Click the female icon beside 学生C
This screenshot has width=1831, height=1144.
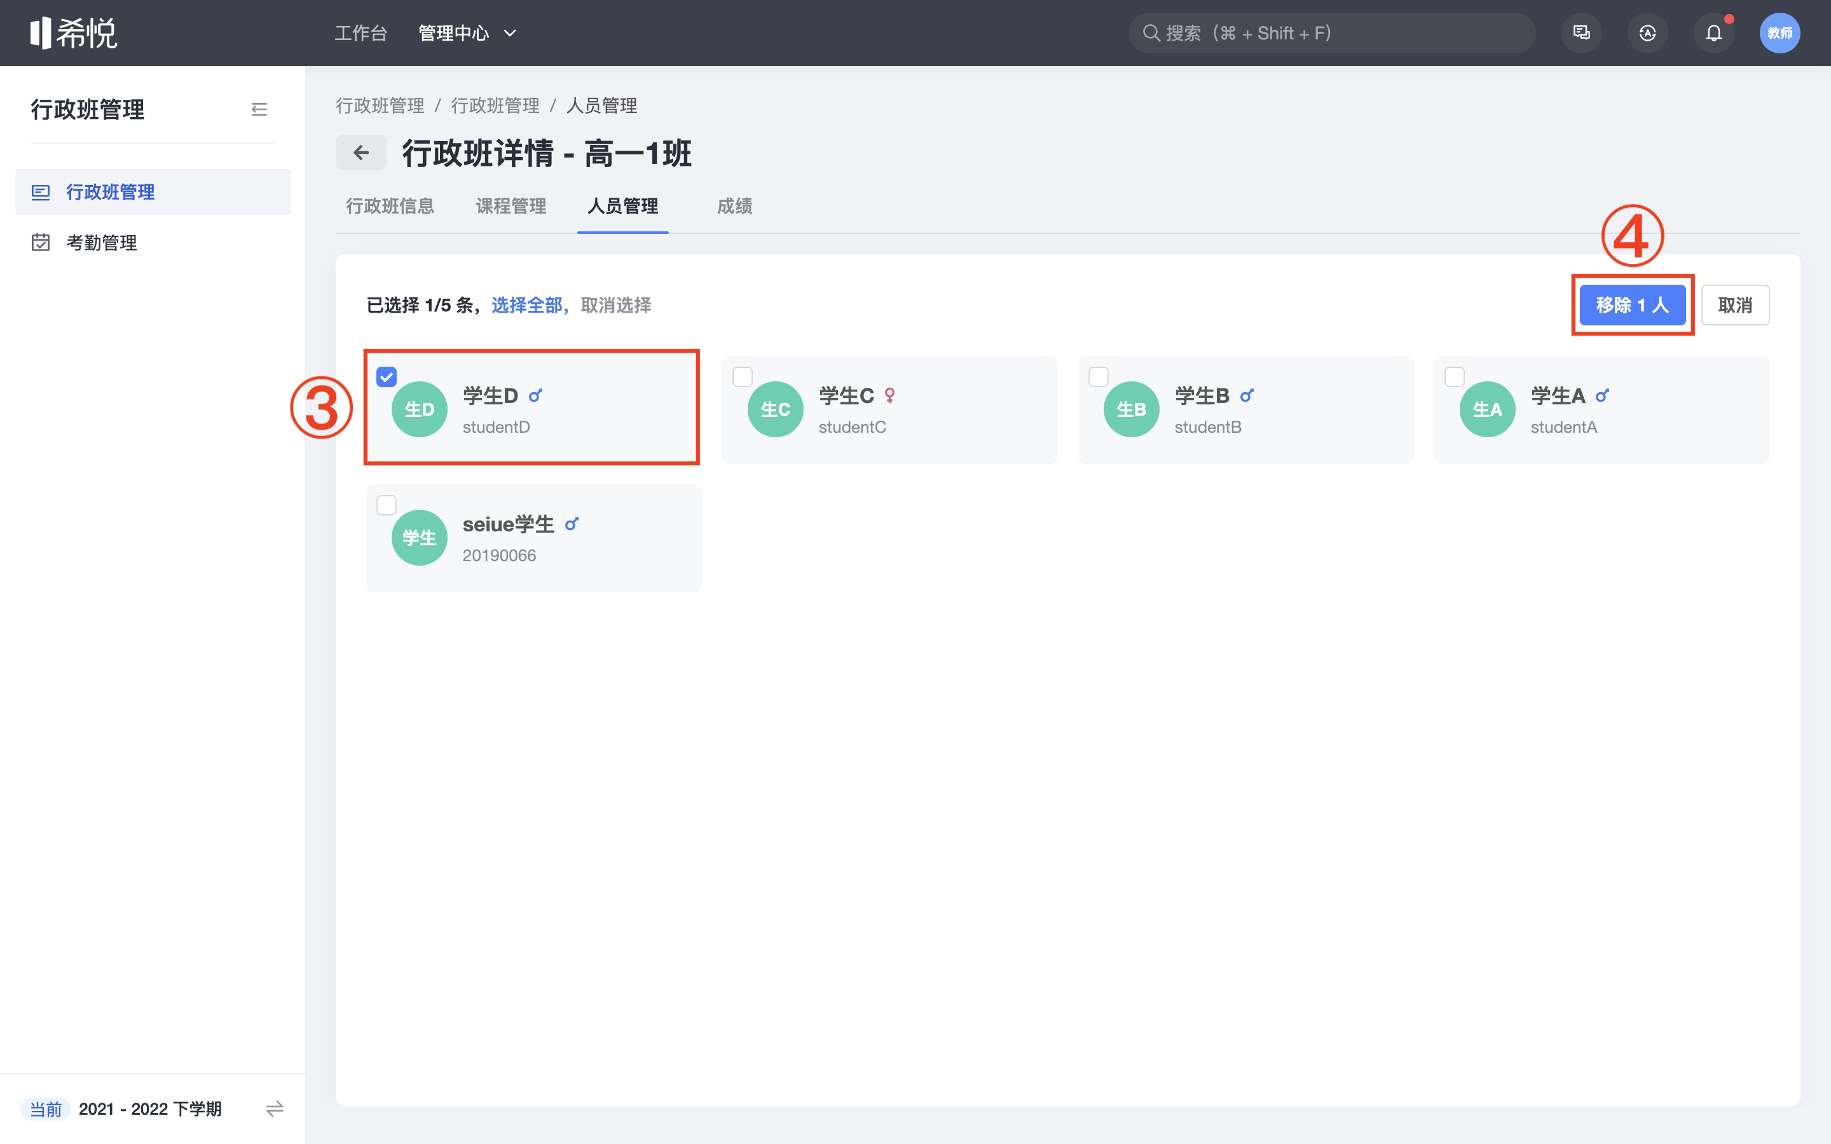[x=890, y=396]
